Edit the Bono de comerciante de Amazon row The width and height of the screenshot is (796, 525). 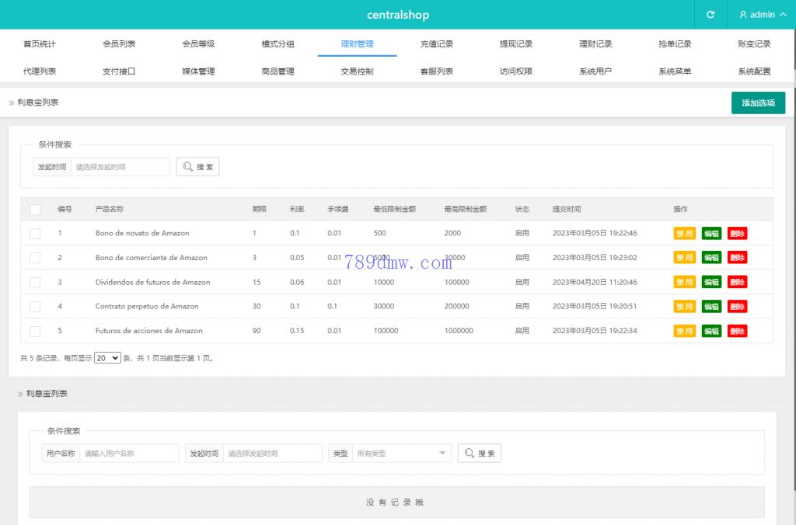tap(711, 258)
